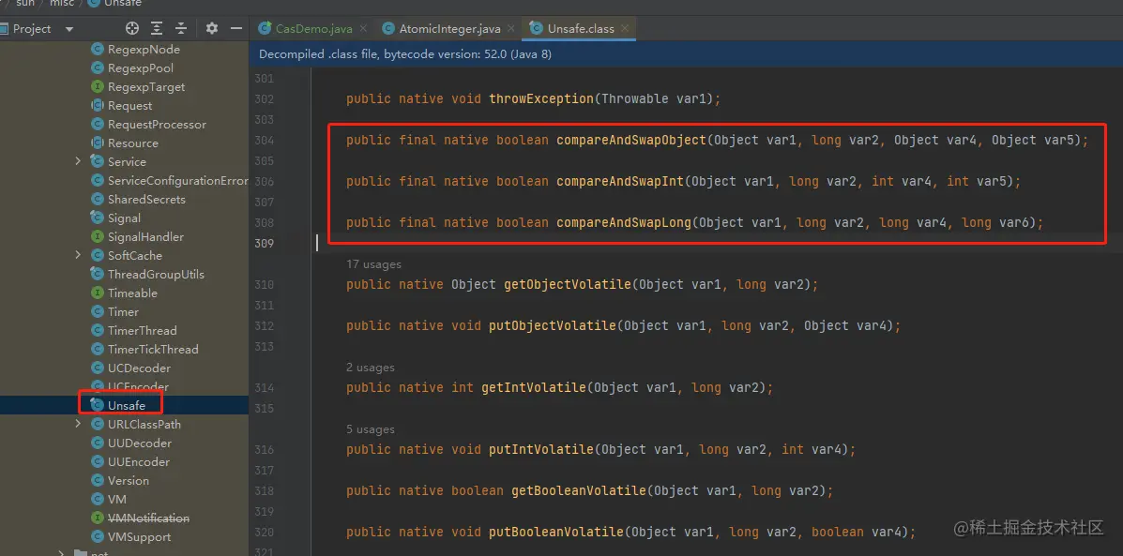The width and height of the screenshot is (1123, 556).
Task: Expand the SoftCache tree node
Action: 78,255
